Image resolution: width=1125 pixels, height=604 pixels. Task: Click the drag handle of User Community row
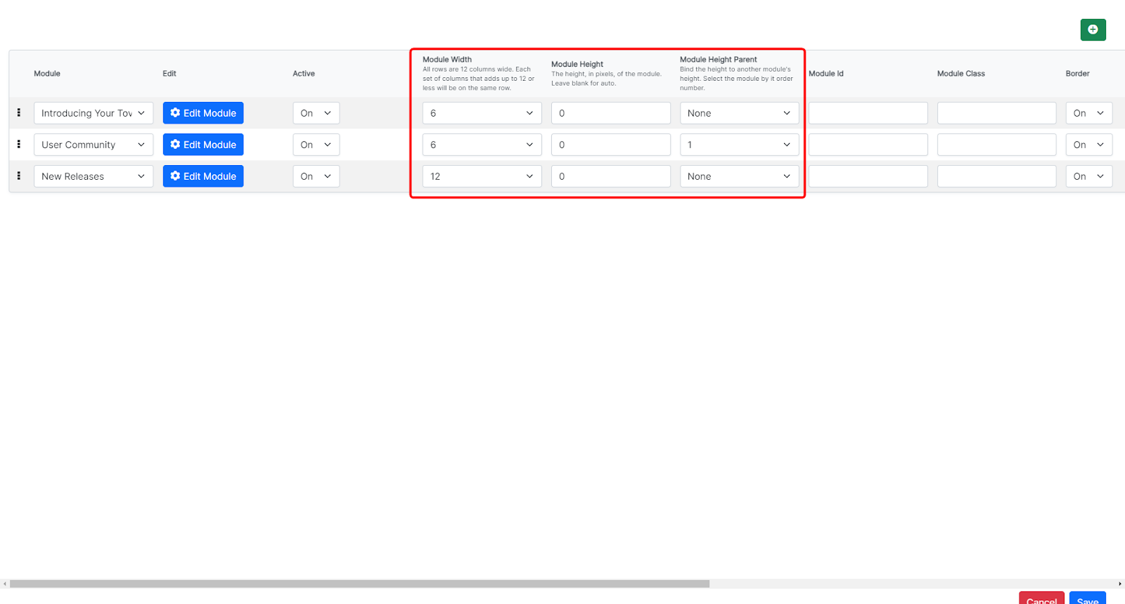(x=19, y=144)
